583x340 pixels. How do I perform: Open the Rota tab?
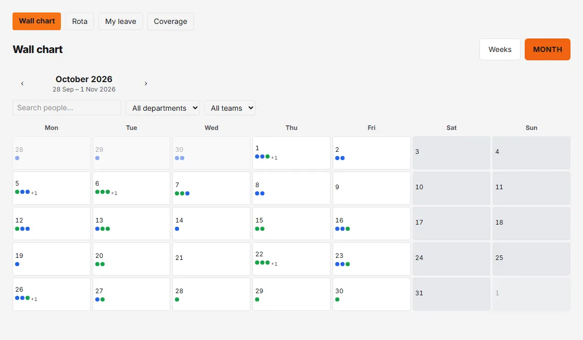(x=80, y=21)
